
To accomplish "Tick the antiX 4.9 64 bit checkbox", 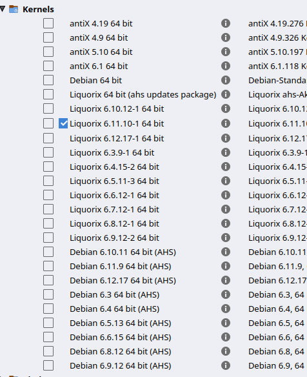I will click(48, 37).
